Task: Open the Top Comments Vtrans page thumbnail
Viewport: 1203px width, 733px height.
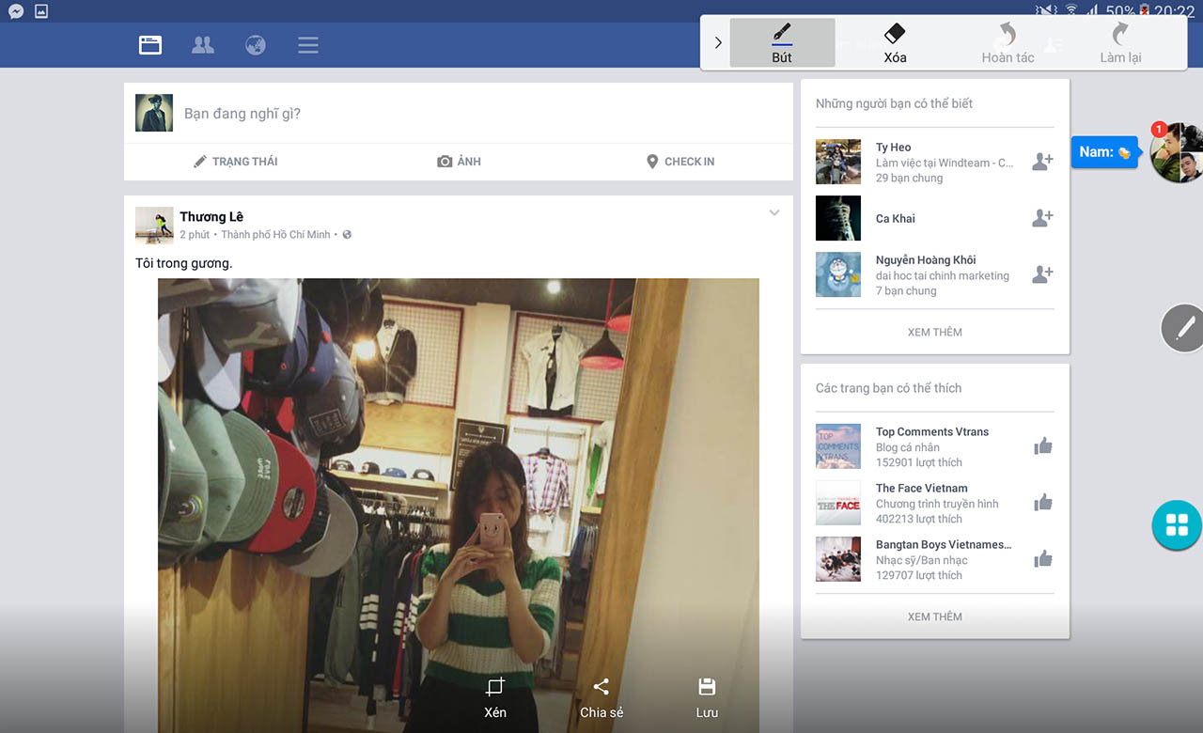Action: (838, 446)
